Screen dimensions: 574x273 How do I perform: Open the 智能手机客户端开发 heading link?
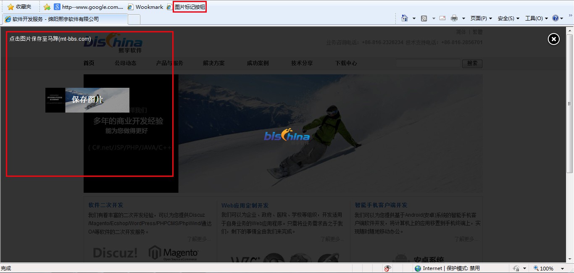pos(381,205)
